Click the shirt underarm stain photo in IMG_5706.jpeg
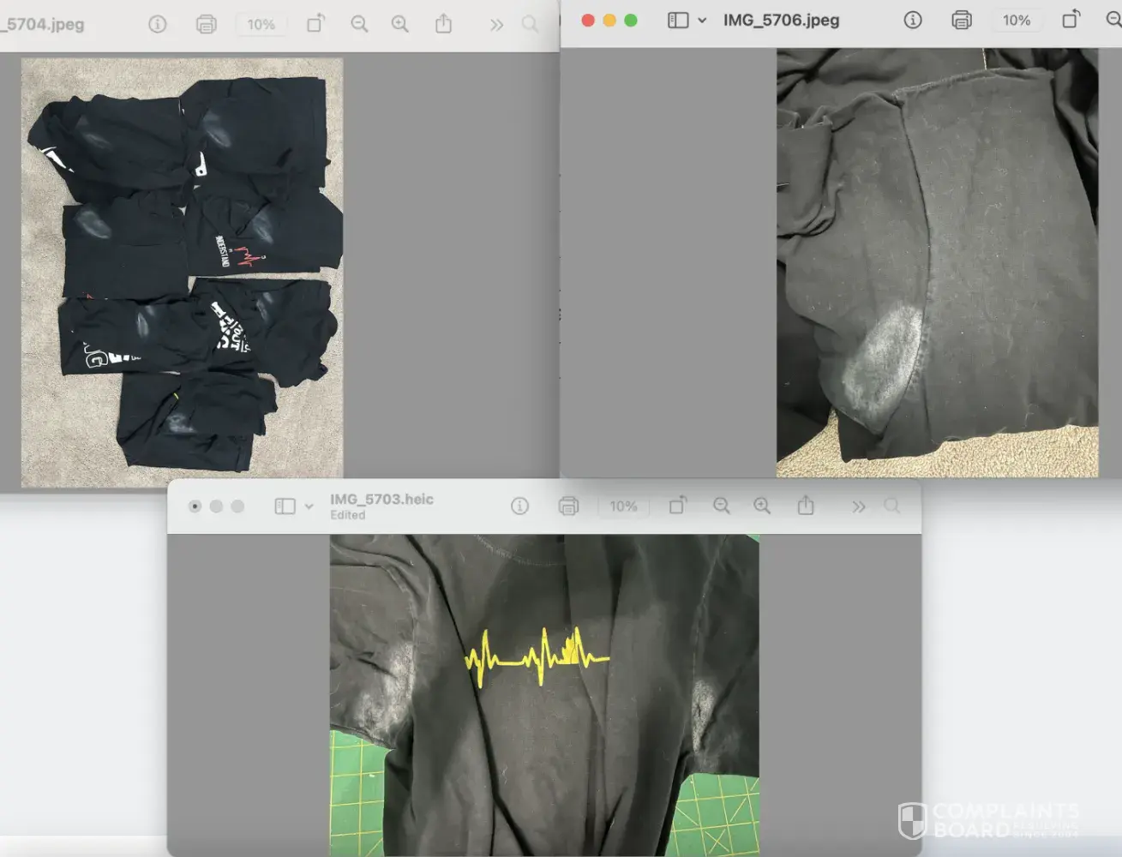The height and width of the screenshot is (857, 1122). 937,262
